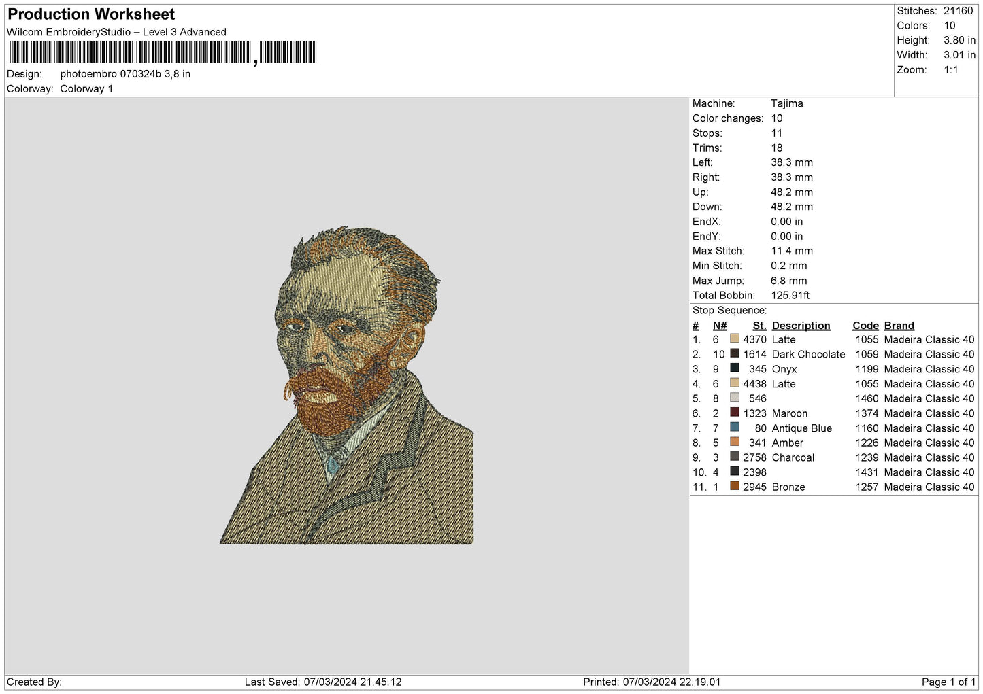
Task: Click the Dark Chocolate description text
Action: point(808,354)
